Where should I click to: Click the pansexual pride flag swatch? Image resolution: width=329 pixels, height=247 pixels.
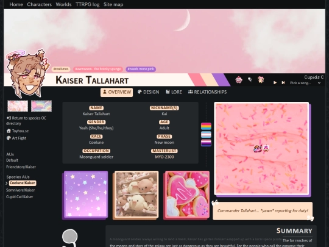click(206, 126)
